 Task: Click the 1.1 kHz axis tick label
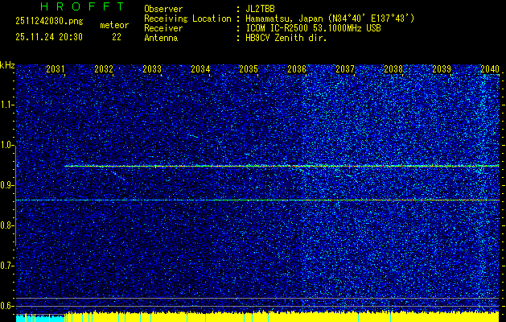click(8, 105)
